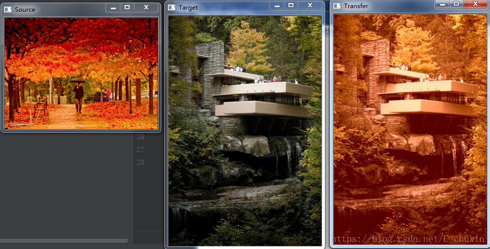Image resolution: width=490 pixels, height=249 pixels.
Task: Close the Target window
Action: tap(310, 5)
